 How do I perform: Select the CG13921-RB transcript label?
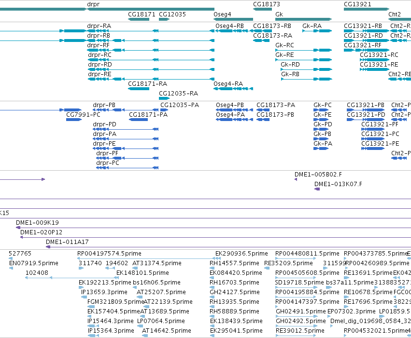(x=363, y=26)
